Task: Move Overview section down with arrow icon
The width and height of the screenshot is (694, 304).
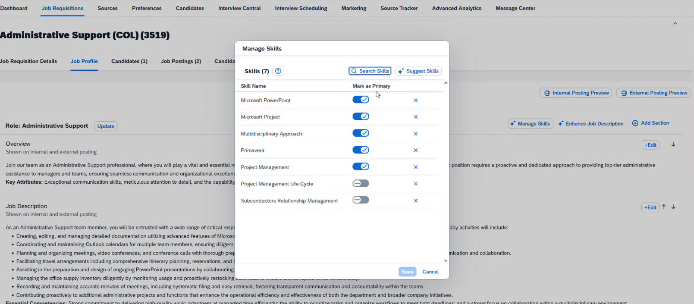Action: [673, 144]
